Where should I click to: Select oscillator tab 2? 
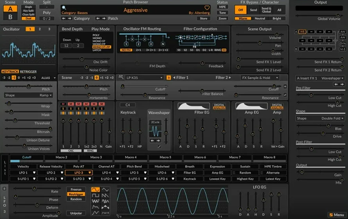39,29
